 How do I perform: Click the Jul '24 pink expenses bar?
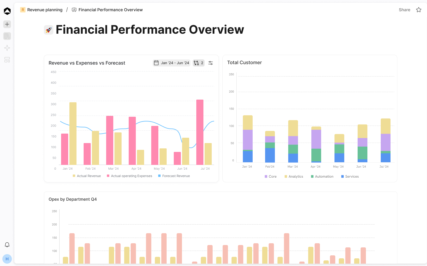[x=200, y=132]
